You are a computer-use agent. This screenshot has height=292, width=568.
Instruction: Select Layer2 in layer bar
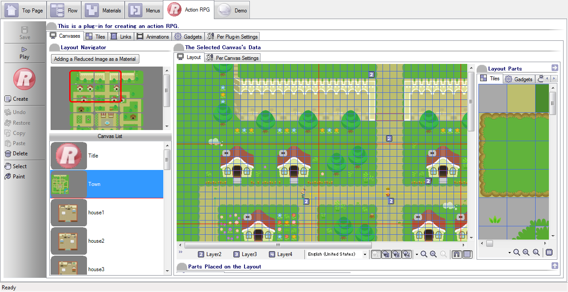209,254
